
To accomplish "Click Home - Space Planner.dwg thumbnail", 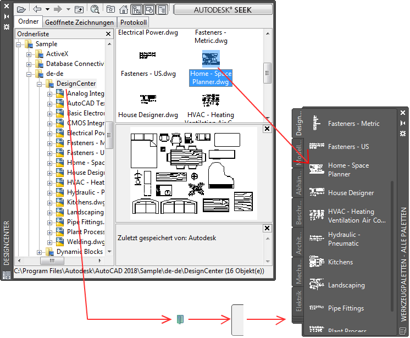I will click(x=210, y=59).
